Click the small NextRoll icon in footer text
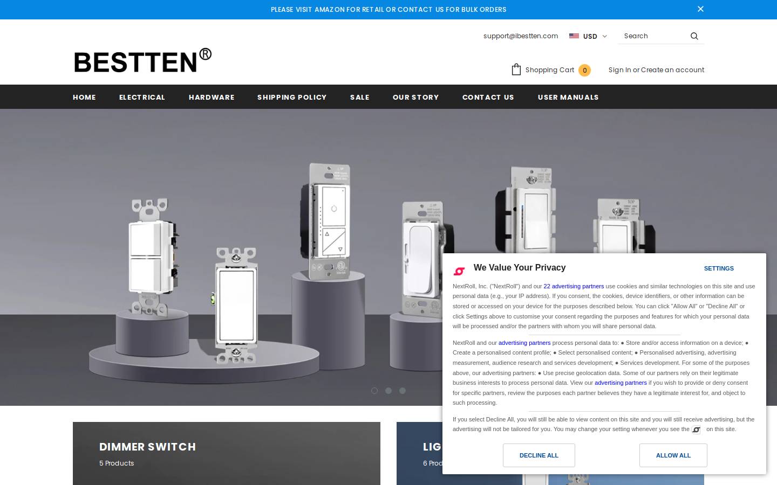This screenshot has width=777, height=485. pos(697,429)
